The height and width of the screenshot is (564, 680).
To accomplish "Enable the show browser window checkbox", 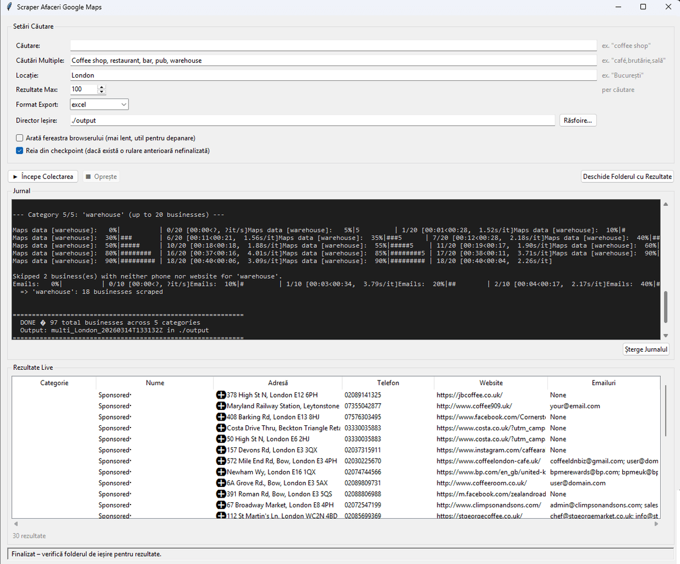I will pyautogui.click(x=20, y=138).
